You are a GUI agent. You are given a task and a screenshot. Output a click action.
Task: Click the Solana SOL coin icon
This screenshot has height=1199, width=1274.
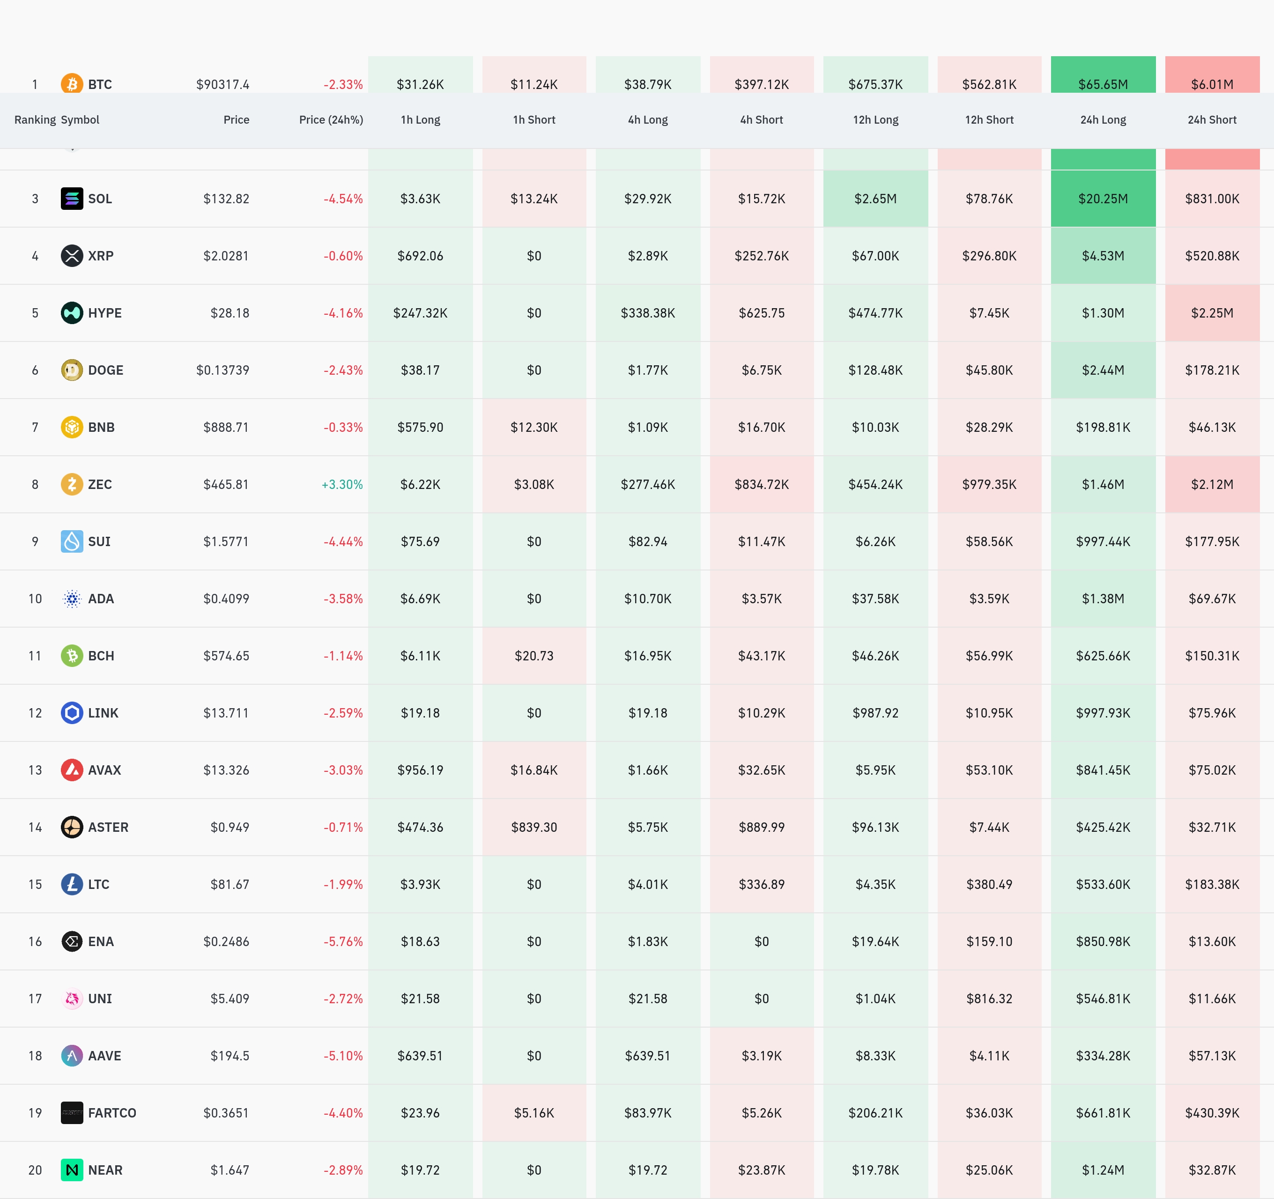72,199
